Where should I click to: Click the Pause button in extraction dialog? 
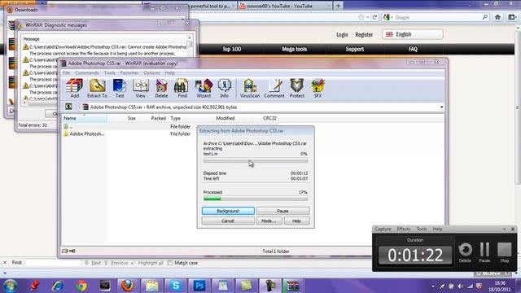click(282, 211)
